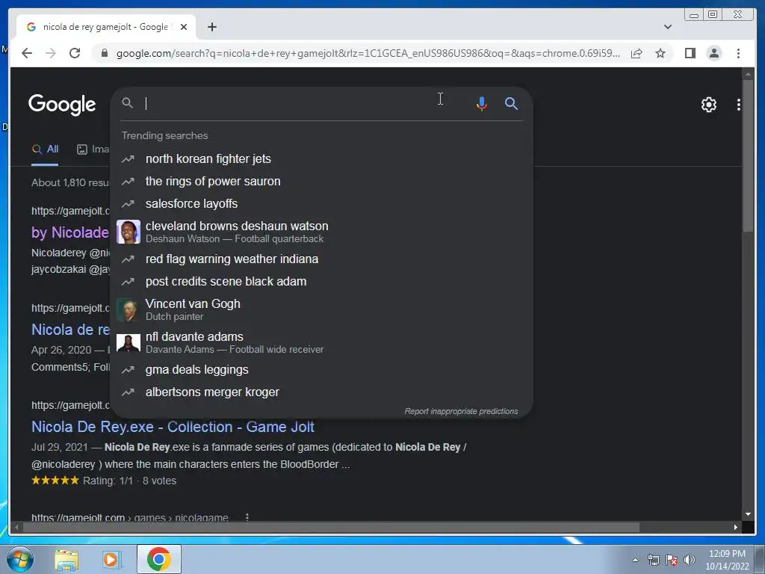The width and height of the screenshot is (765, 574).
Task: Choose suggestion salesforce layoffs
Action: (322, 203)
